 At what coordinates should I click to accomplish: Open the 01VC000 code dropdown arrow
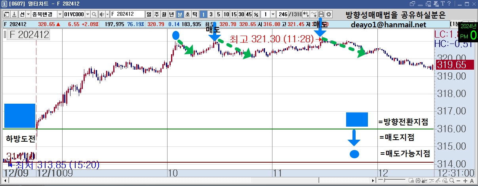[88, 14]
